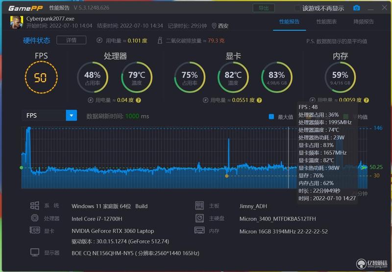This screenshot has width=392, height=272.
Task: Click the minimum FPS 30 yellow marker
Action: point(227,176)
